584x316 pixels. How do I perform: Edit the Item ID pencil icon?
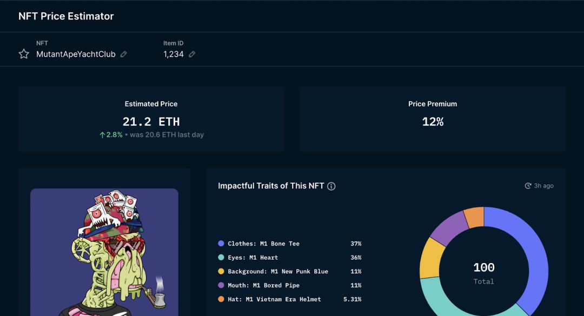(192, 55)
